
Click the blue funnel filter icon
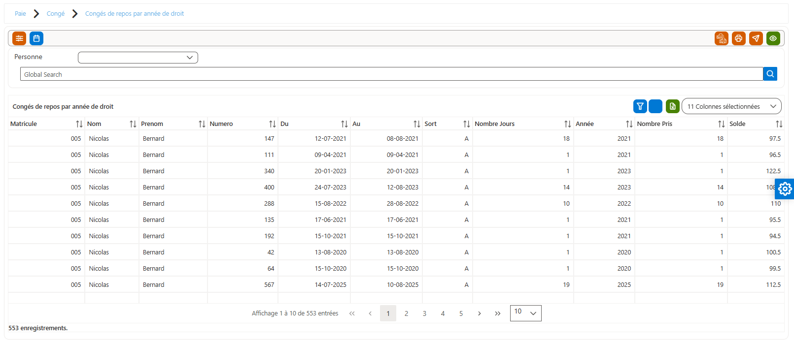[640, 106]
